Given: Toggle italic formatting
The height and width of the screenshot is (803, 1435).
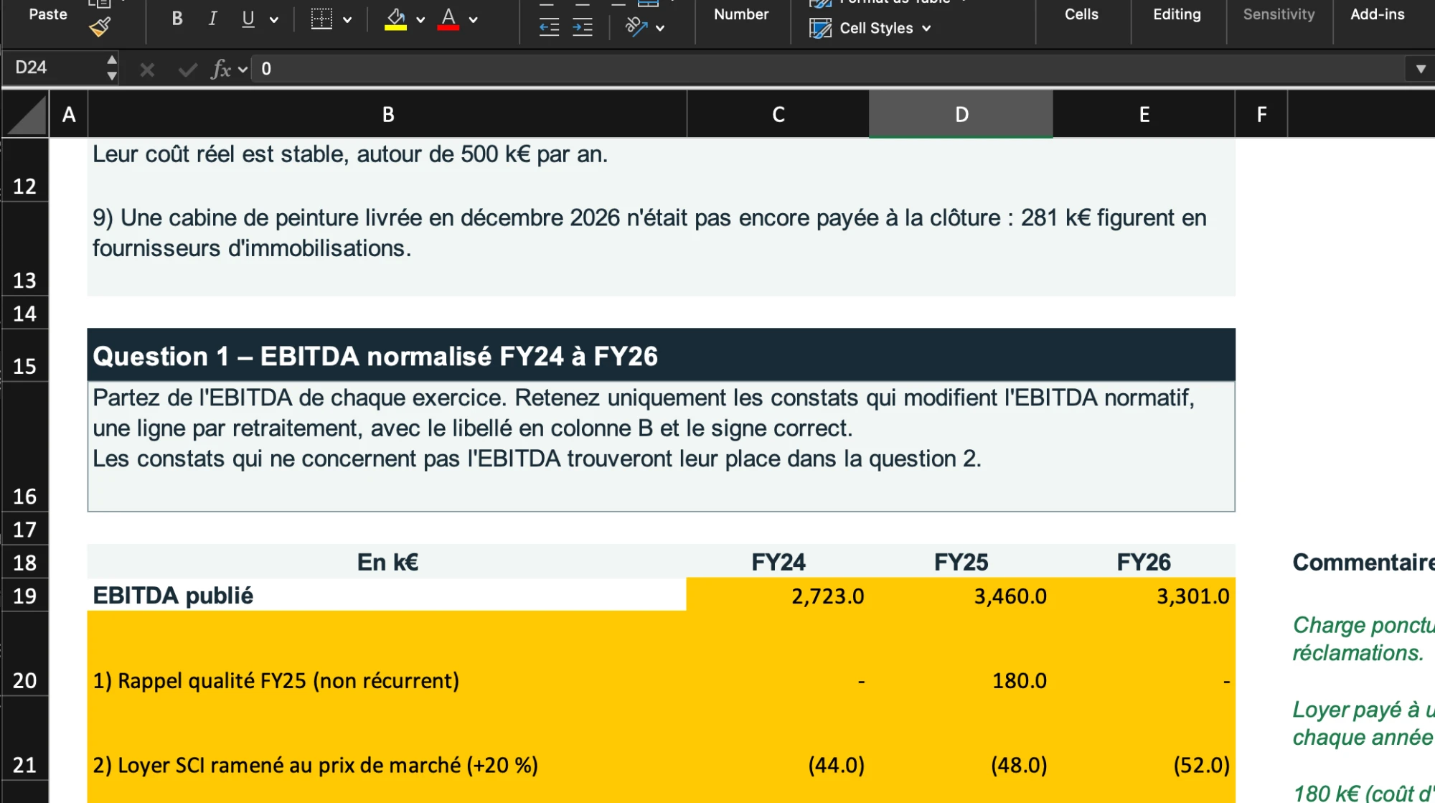Looking at the screenshot, I should 212,19.
